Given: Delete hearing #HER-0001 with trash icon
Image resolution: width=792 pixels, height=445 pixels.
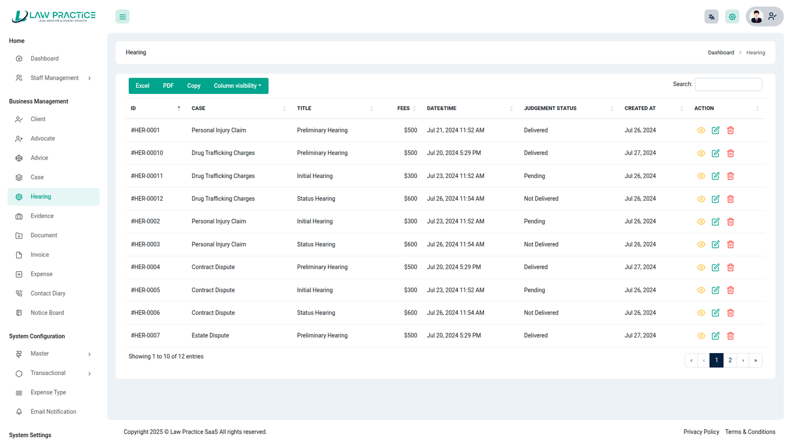Looking at the screenshot, I should click(730, 131).
